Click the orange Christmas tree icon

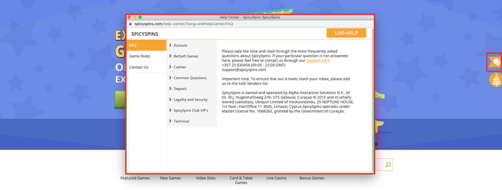[496, 80]
